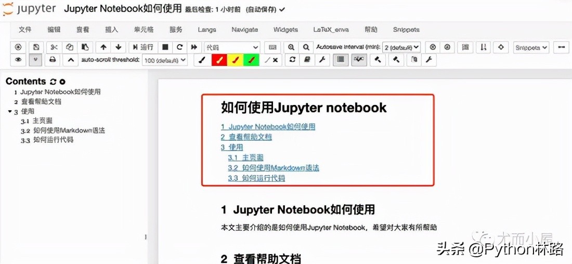Screen dimensions: 572x264
Task: Click the Jupyter logo
Action: [x=30, y=9]
